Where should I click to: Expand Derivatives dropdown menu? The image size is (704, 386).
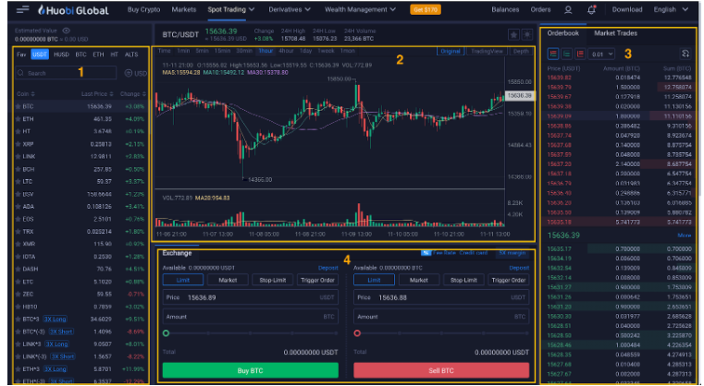[290, 9]
